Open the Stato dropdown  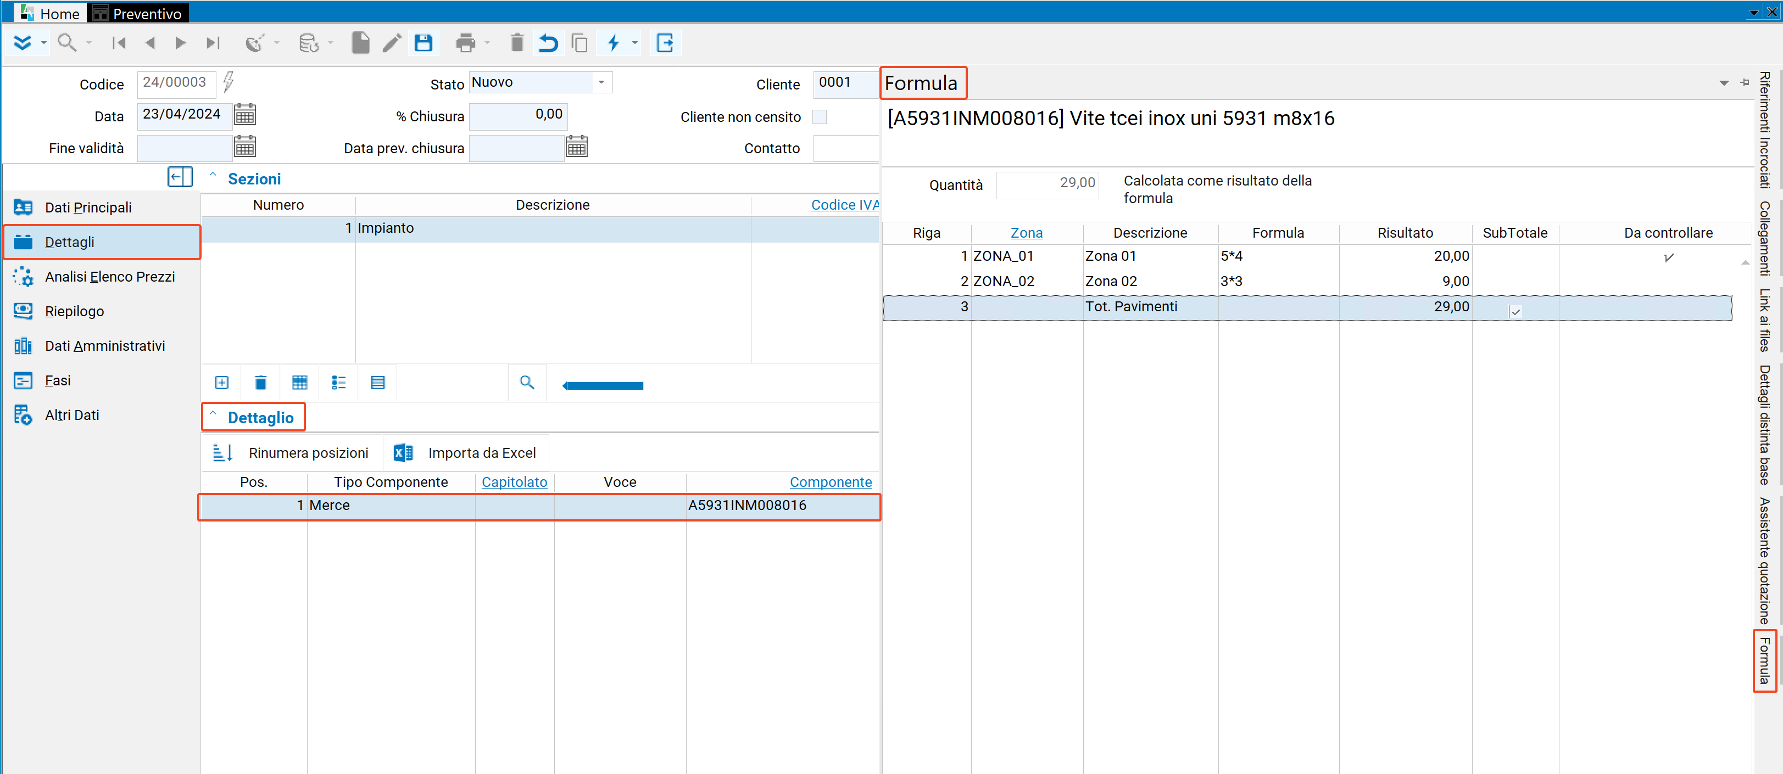pos(601,82)
